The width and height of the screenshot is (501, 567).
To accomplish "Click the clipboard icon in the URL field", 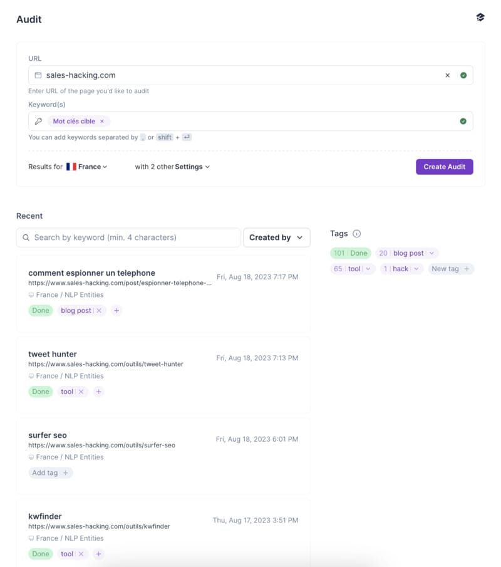I will [x=38, y=75].
